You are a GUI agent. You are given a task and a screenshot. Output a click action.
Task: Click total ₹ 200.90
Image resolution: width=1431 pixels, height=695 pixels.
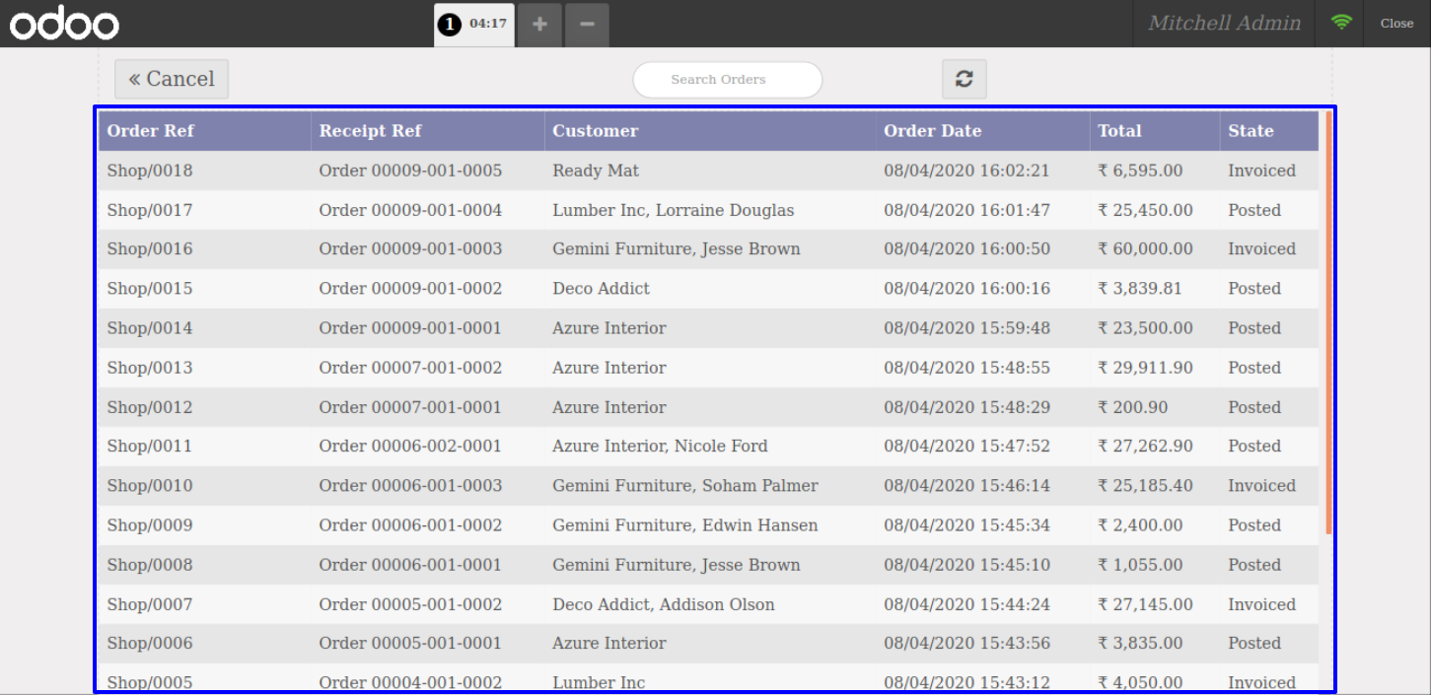pyautogui.click(x=1132, y=407)
